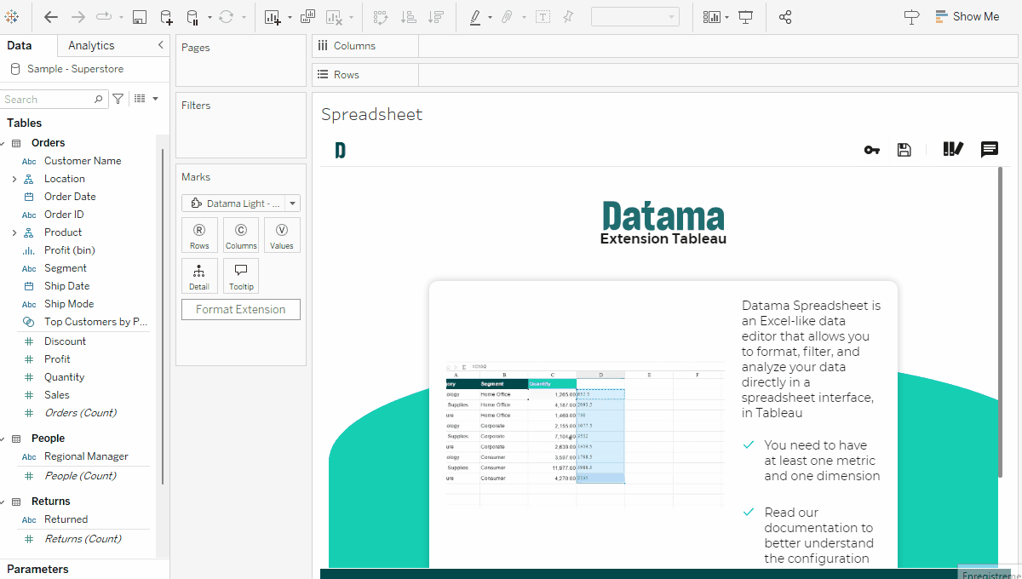
Task: Click the Presentation Mode toolbar icon
Action: (x=746, y=17)
